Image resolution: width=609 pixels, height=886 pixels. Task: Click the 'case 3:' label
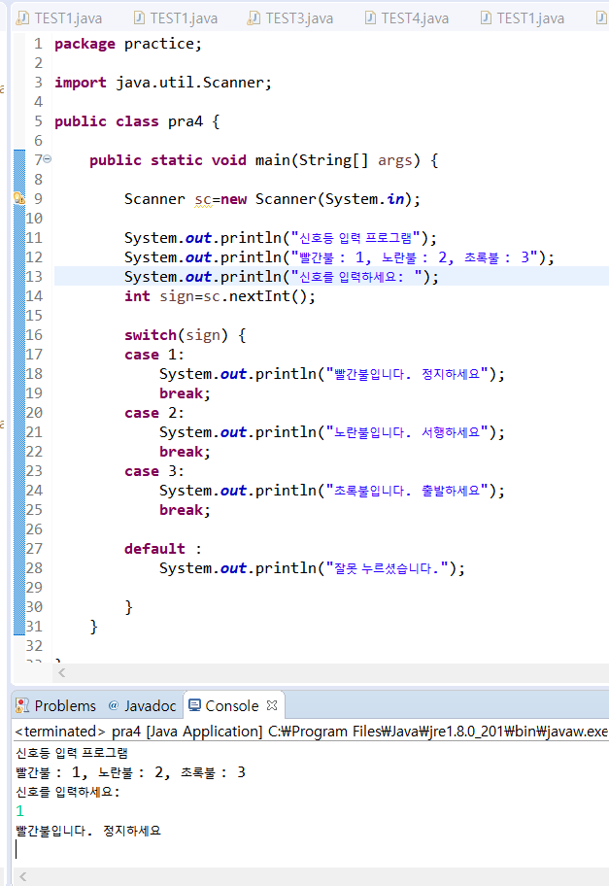click(154, 470)
